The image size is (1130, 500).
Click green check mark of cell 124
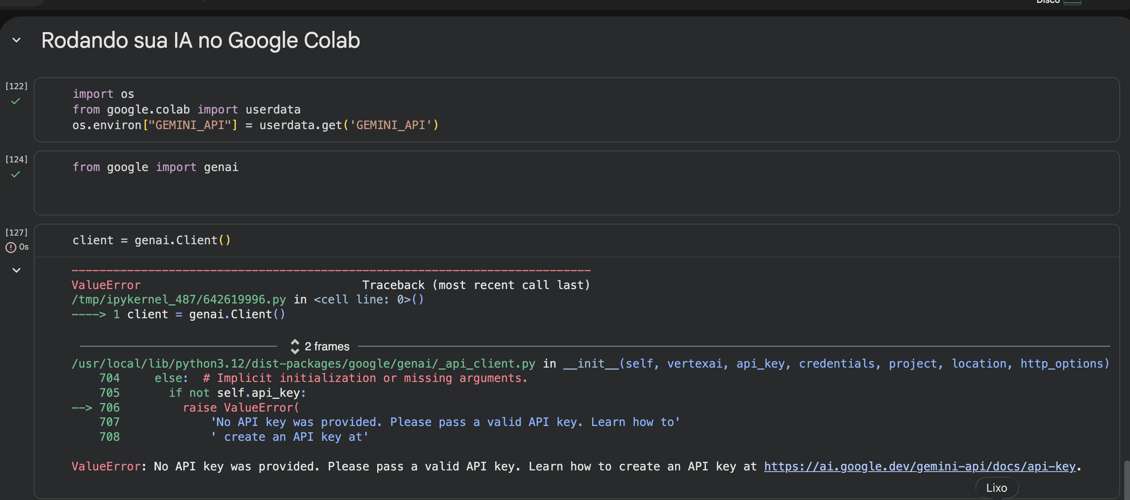pos(16,175)
